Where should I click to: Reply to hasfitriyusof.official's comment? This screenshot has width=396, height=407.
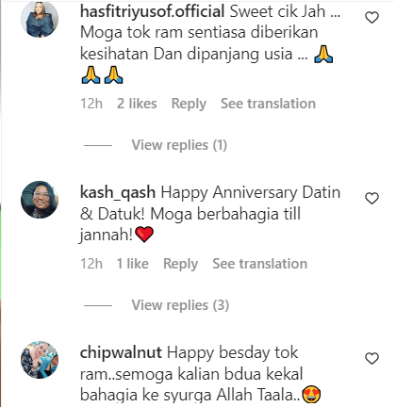point(189,104)
